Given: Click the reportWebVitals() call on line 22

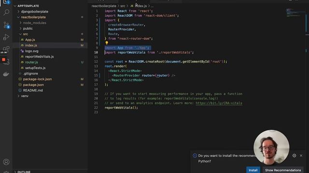Looking at the screenshot, I should (x=121, y=108).
